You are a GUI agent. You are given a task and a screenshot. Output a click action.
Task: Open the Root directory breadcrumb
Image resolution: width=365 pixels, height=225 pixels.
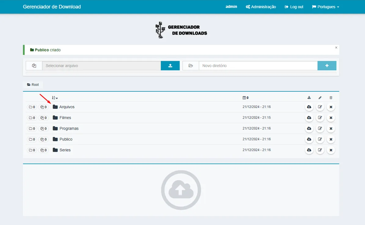click(33, 84)
